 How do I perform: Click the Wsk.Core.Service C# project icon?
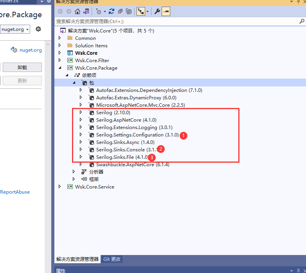point(70,187)
